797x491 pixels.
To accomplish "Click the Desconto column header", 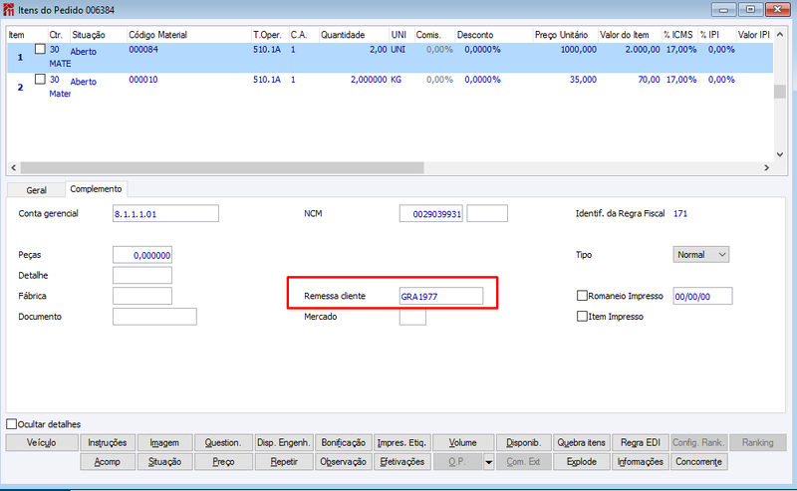I will pyautogui.click(x=475, y=35).
